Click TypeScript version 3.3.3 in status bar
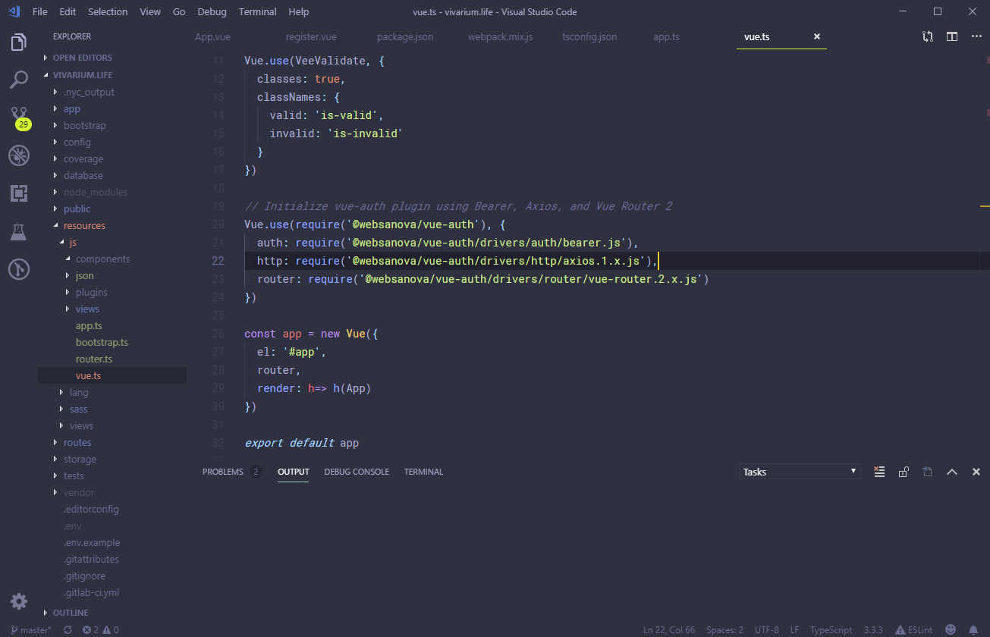The width and height of the screenshot is (990, 637). (x=873, y=629)
